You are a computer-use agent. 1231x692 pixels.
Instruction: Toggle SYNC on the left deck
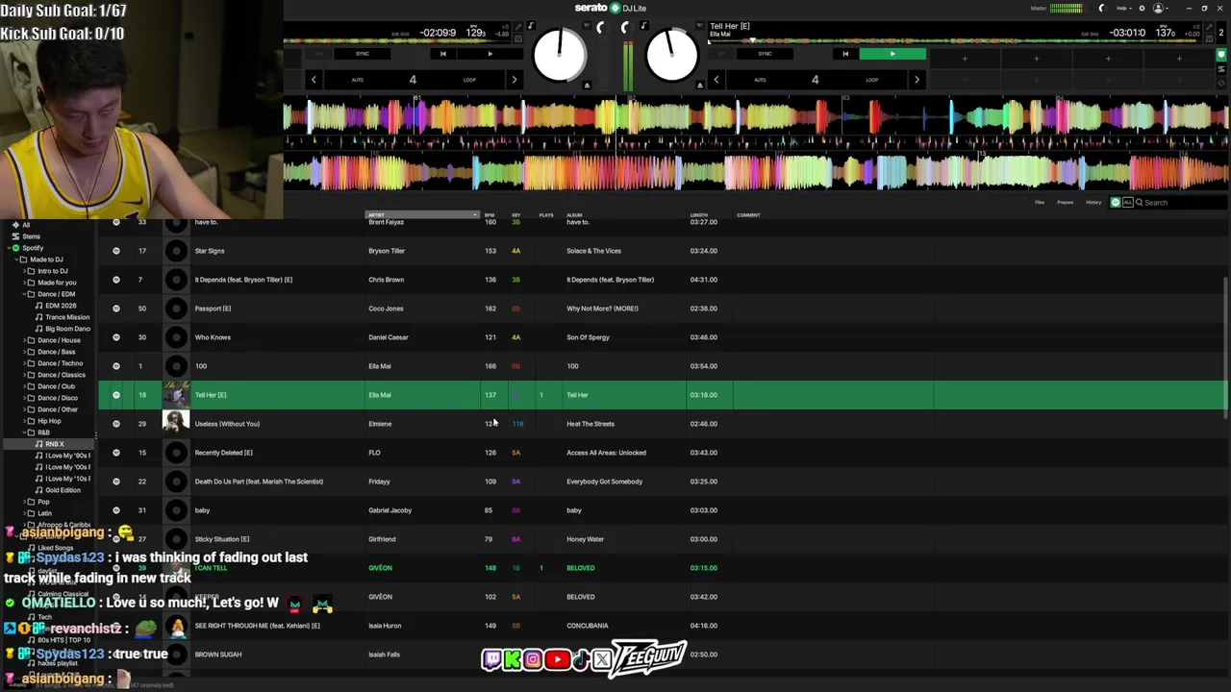tap(363, 54)
